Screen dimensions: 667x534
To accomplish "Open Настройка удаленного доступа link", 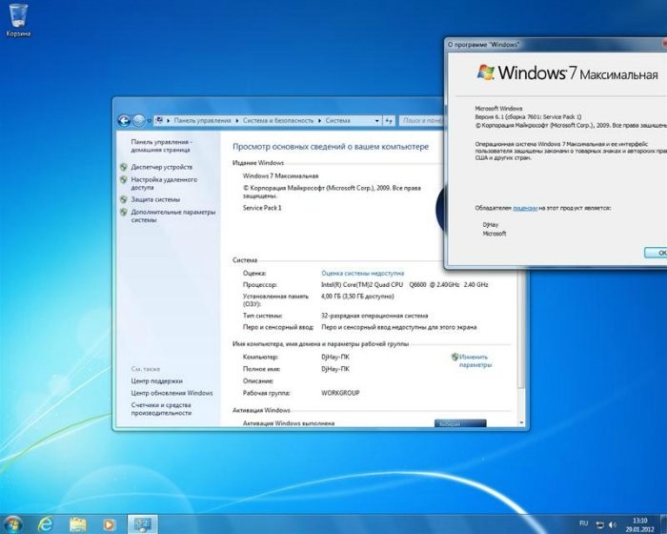I will click(164, 183).
